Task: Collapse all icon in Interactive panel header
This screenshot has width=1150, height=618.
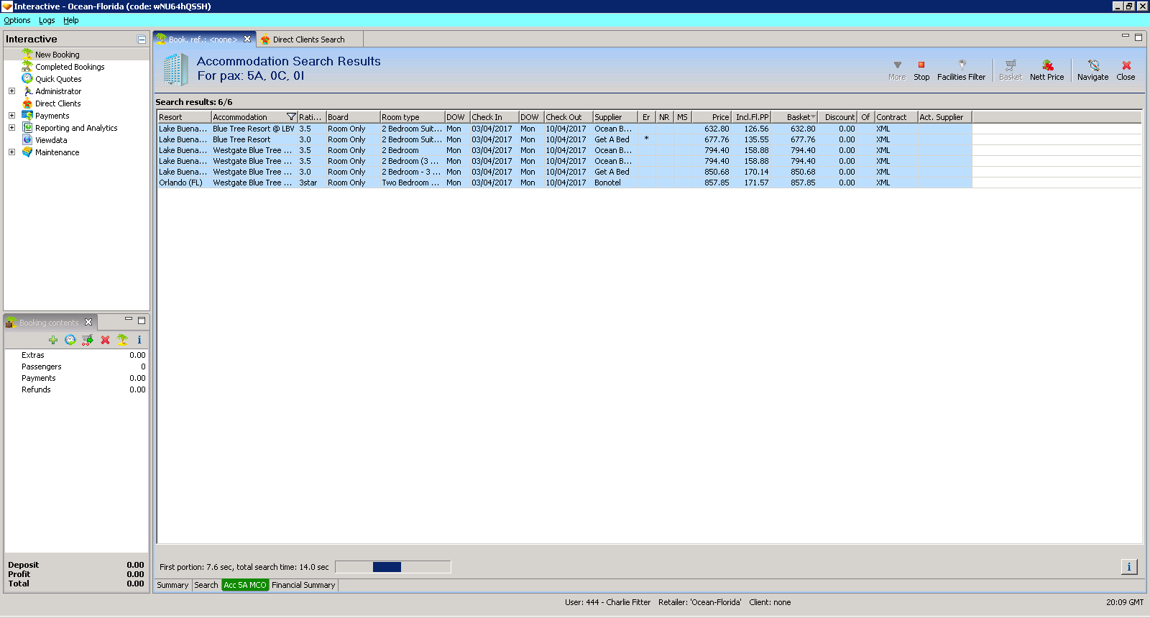Action: point(142,40)
